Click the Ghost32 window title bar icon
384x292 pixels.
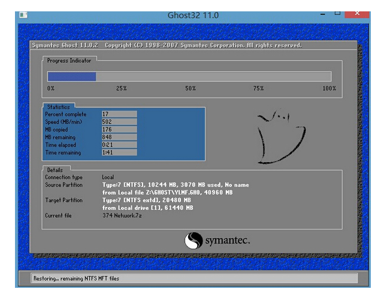[23, 15]
